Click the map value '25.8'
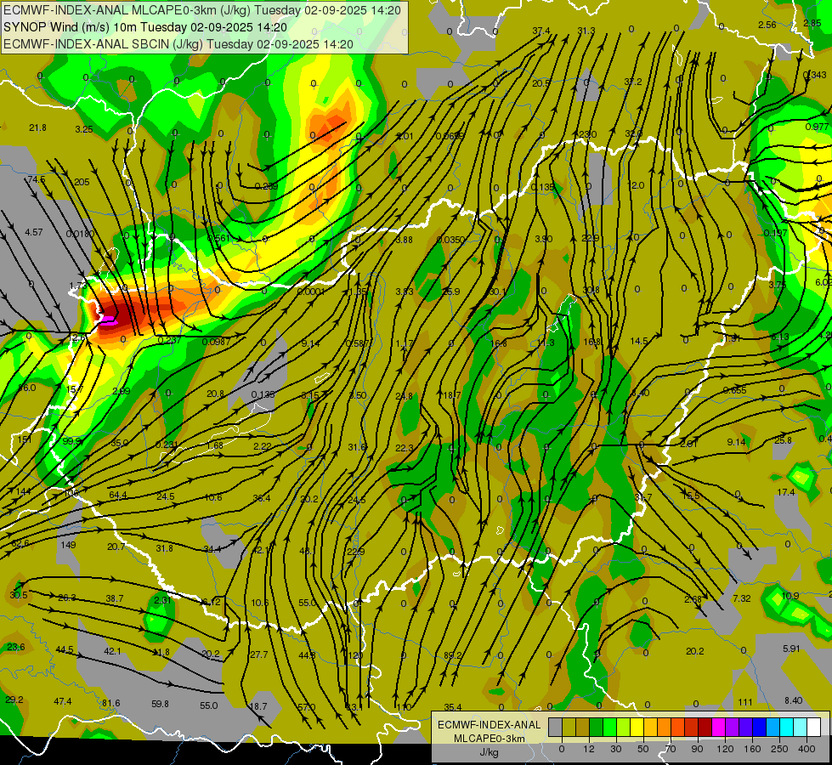Image resolution: width=832 pixels, height=765 pixels. pos(784,440)
